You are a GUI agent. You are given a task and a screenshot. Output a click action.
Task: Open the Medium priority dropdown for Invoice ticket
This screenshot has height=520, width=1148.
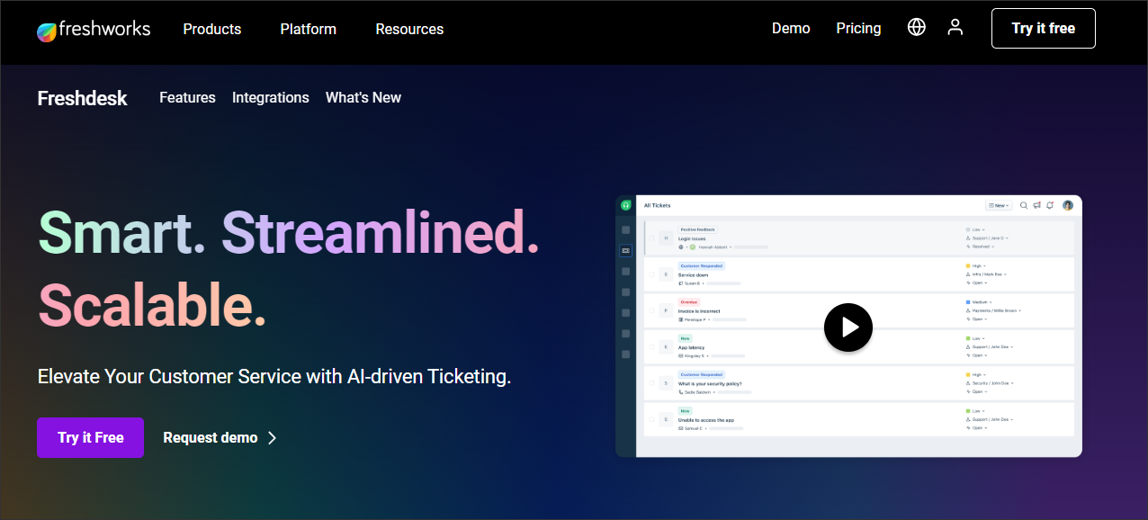tap(979, 302)
